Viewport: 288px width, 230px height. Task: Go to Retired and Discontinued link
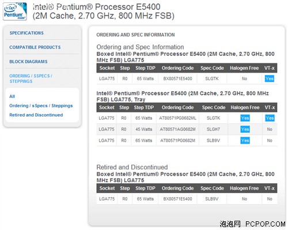point(36,115)
